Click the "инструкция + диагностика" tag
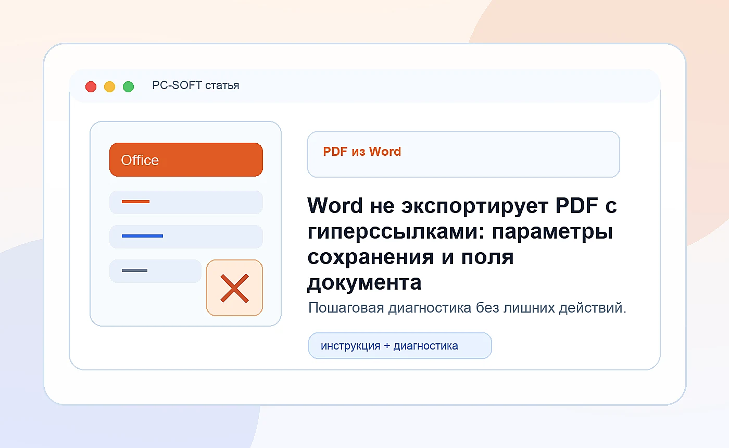Image resolution: width=729 pixels, height=448 pixels. pos(400,346)
